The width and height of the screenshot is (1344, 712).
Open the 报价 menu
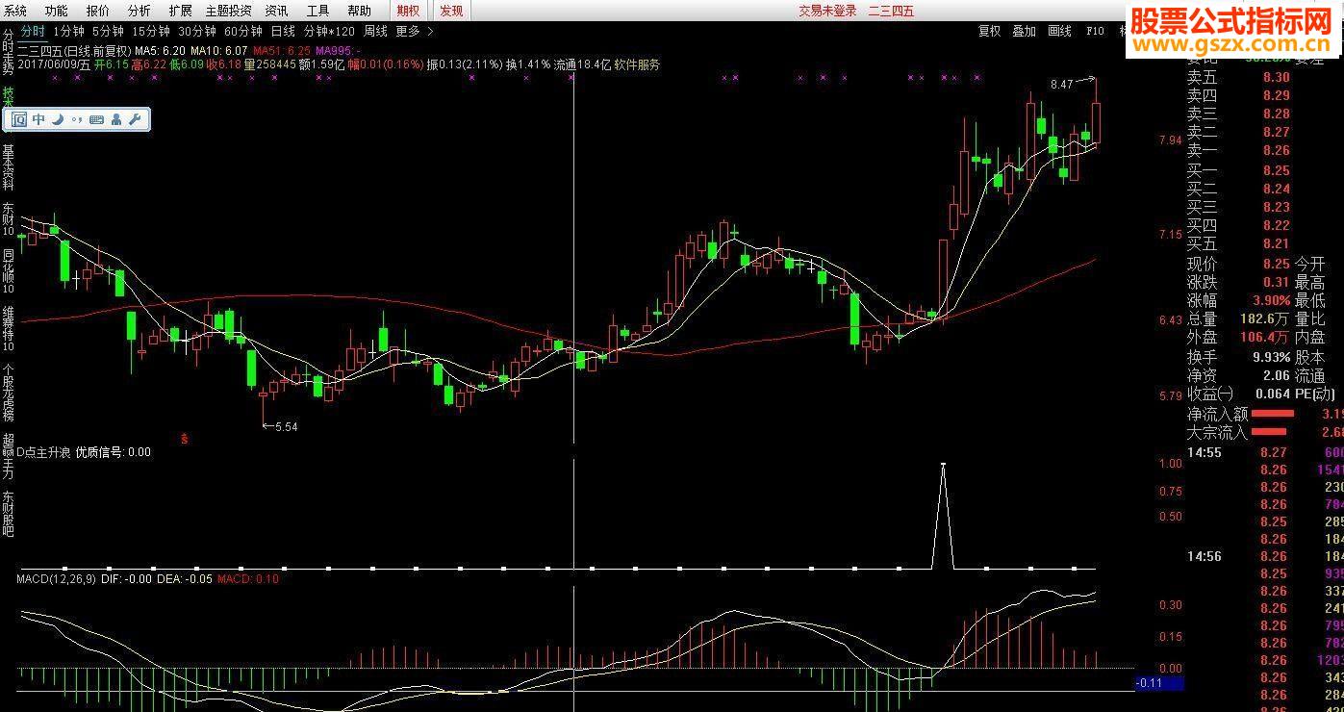pyautogui.click(x=97, y=11)
